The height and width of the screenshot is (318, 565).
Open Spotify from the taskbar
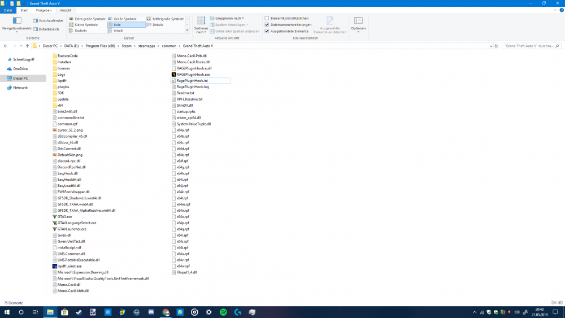(223, 312)
